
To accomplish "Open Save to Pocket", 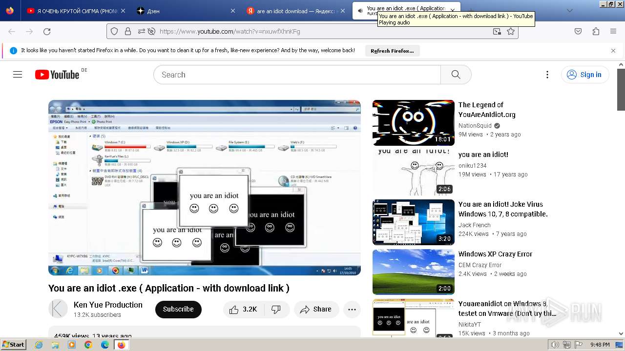I will 578,31.
